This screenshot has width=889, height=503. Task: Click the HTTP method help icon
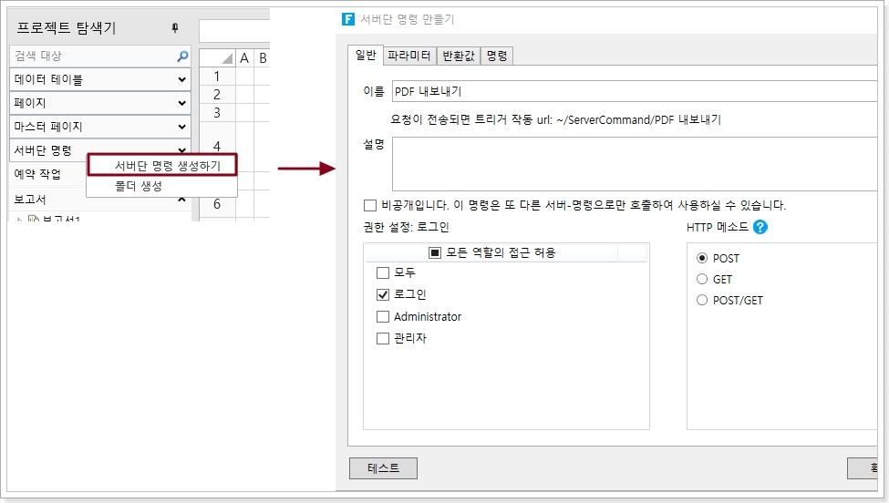tap(760, 227)
